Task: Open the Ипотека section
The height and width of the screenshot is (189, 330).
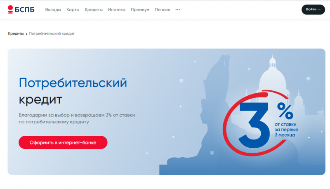Action: coord(117,9)
